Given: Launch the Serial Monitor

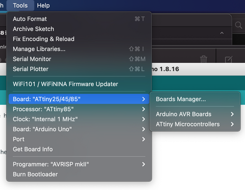Looking at the screenshot, I should (79, 59).
